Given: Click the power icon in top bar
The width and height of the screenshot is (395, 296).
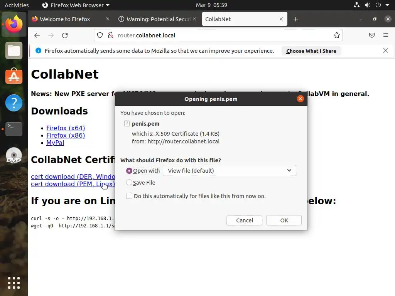Looking at the screenshot, I should [x=378, y=5].
